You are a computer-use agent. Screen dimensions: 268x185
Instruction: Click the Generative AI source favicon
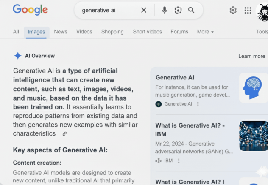point(159,104)
